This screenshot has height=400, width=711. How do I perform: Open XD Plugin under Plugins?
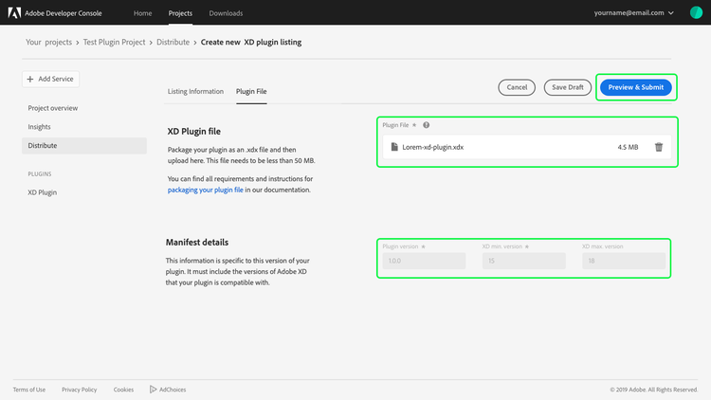[42, 192]
